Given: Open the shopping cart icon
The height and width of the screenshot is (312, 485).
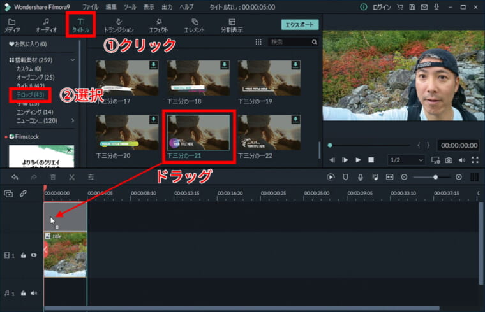Looking at the screenshot, I should 400,7.
